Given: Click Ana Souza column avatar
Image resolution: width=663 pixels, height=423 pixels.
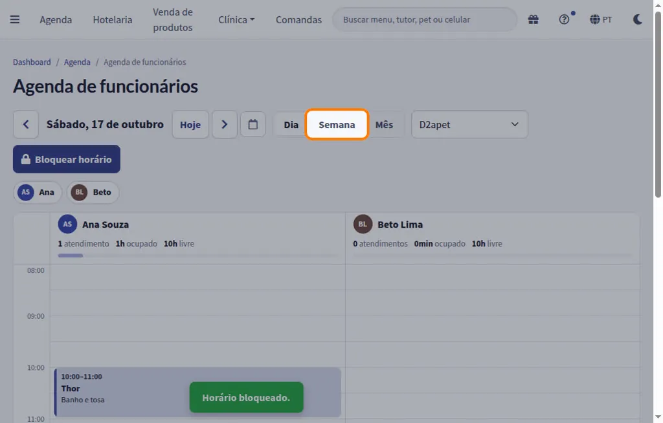Looking at the screenshot, I should coord(67,224).
